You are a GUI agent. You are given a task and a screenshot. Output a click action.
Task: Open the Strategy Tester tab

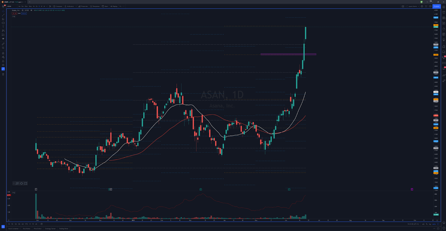[50, 229]
